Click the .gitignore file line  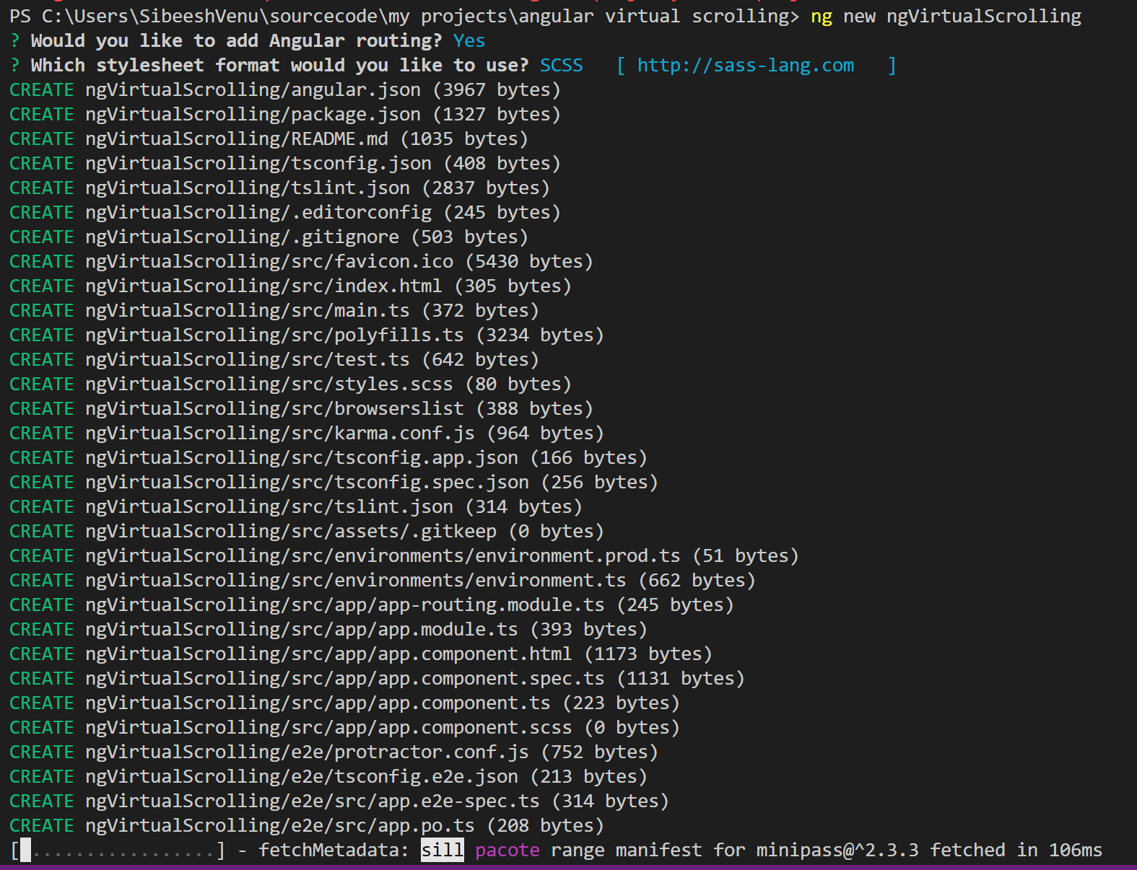coord(269,237)
